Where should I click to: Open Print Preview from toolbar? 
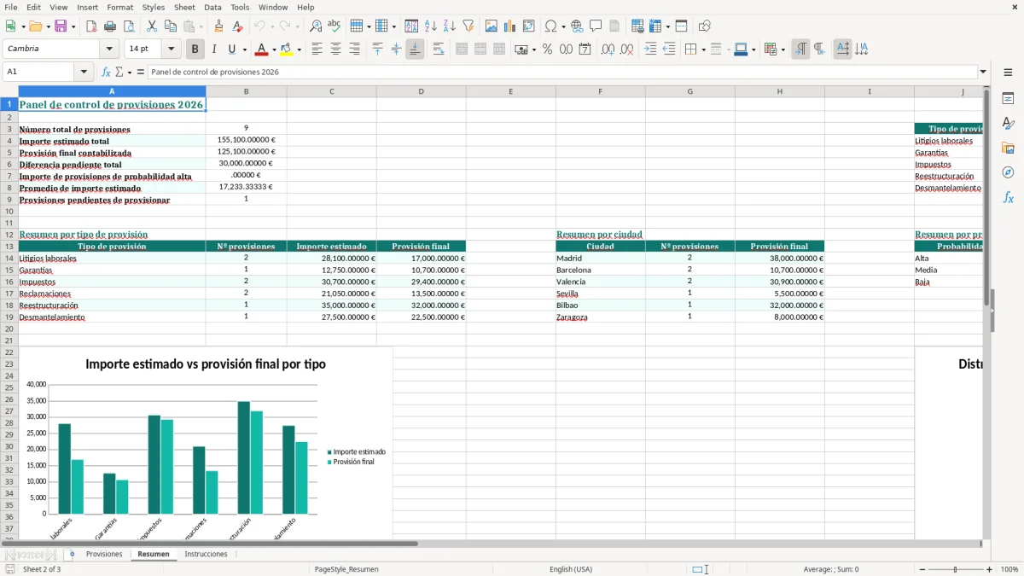click(129, 26)
